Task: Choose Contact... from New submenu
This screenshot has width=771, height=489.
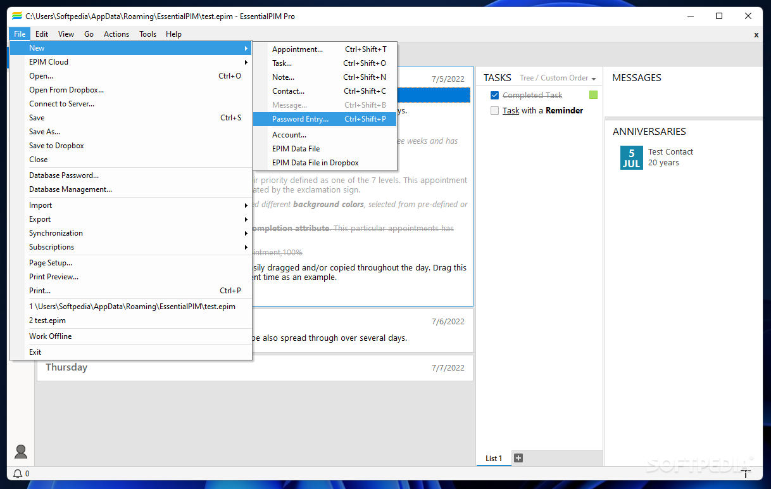Action: click(x=325, y=91)
